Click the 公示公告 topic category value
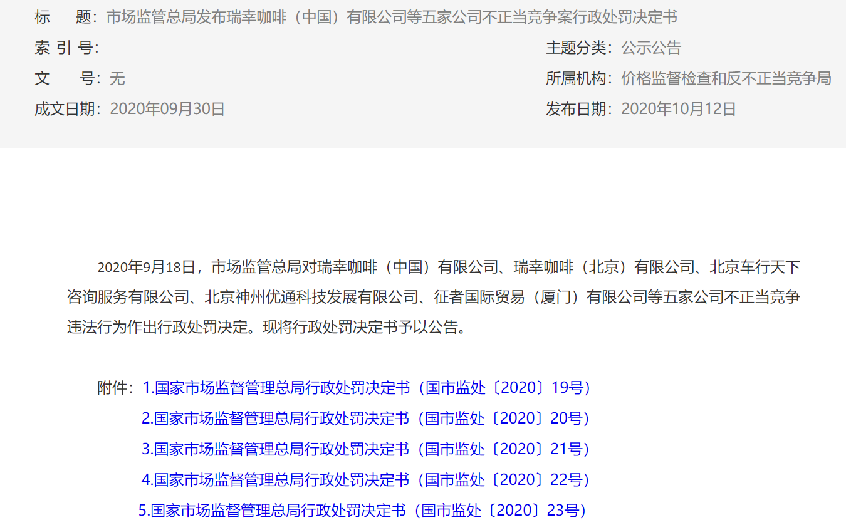Viewport: 846px width, 525px height. coord(651,48)
